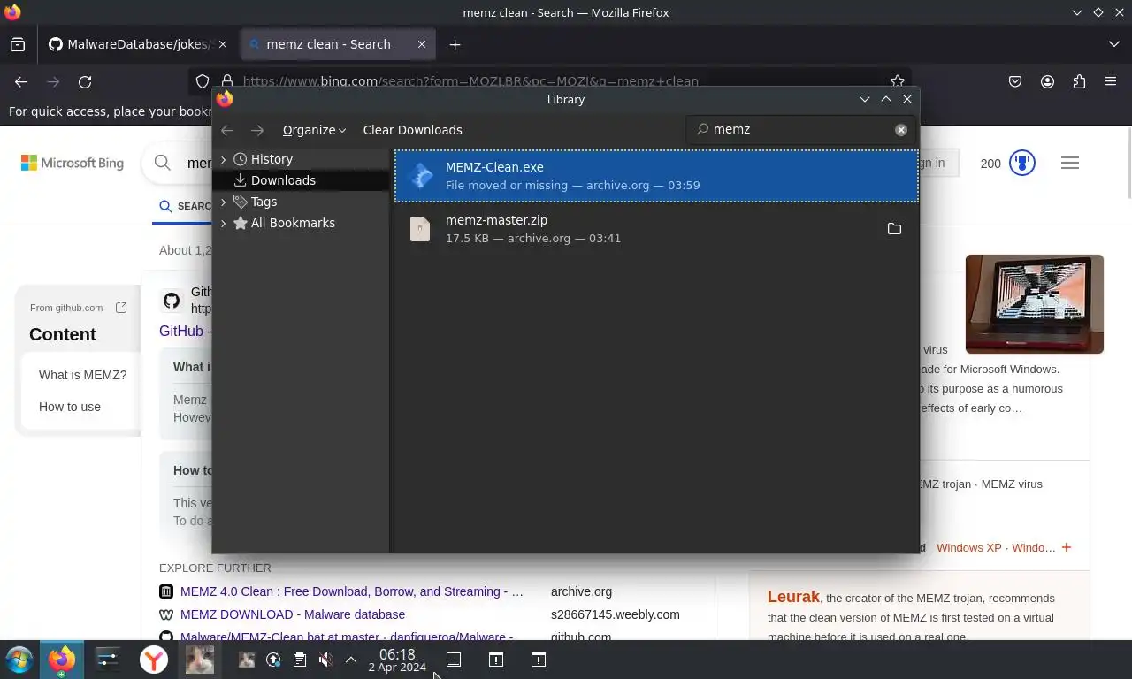Image resolution: width=1132 pixels, height=679 pixels.
Task: Launch the Yandex browser taskbar icon
Action: pyautogui.click(x=154, y=660)
